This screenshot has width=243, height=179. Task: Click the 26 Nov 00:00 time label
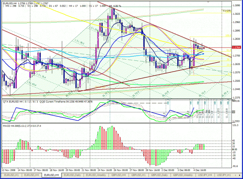click(121, 170)
